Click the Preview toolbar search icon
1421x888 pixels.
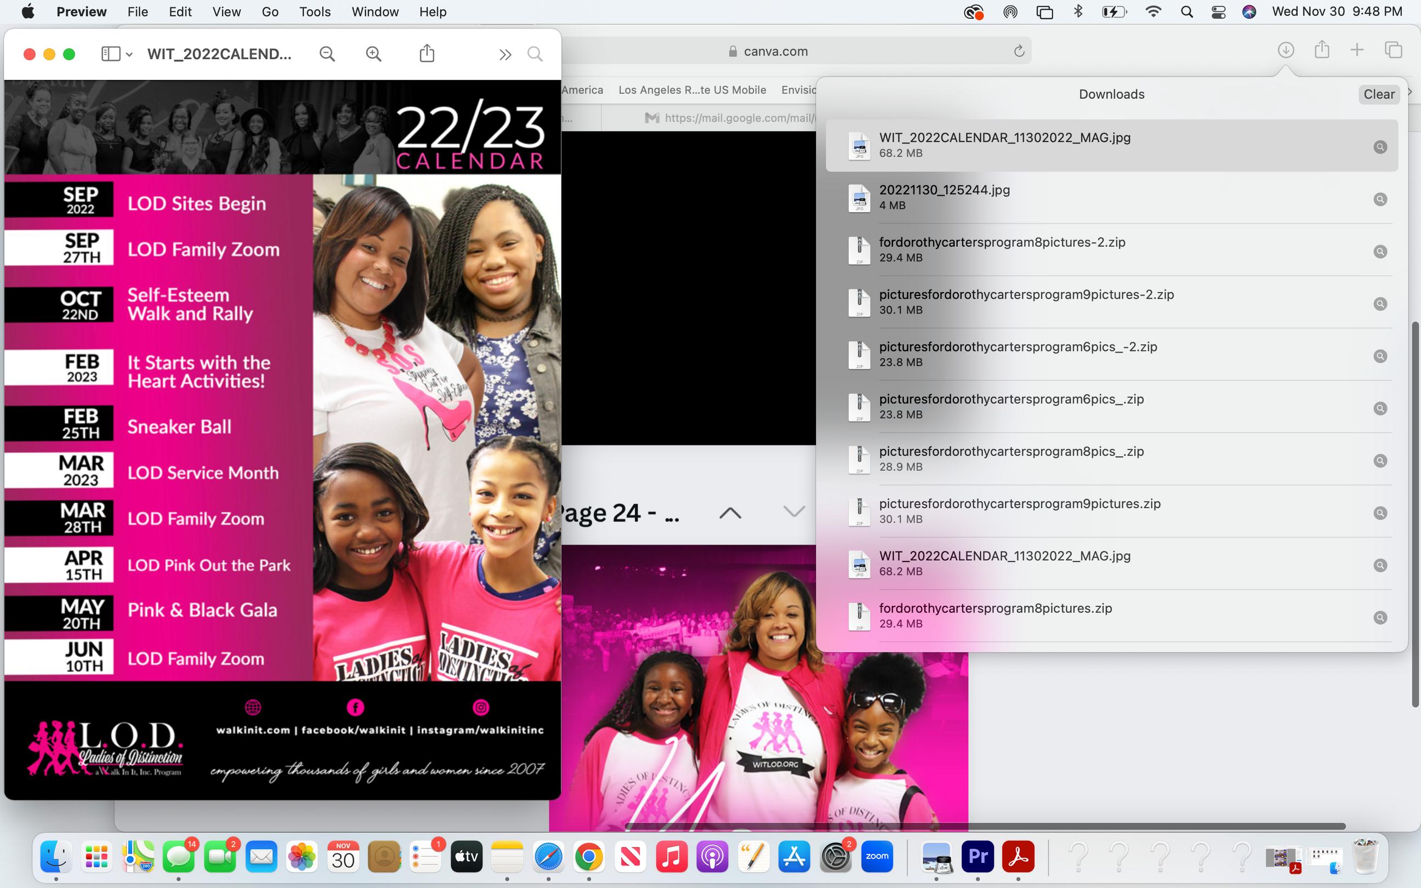pos(535,54)
